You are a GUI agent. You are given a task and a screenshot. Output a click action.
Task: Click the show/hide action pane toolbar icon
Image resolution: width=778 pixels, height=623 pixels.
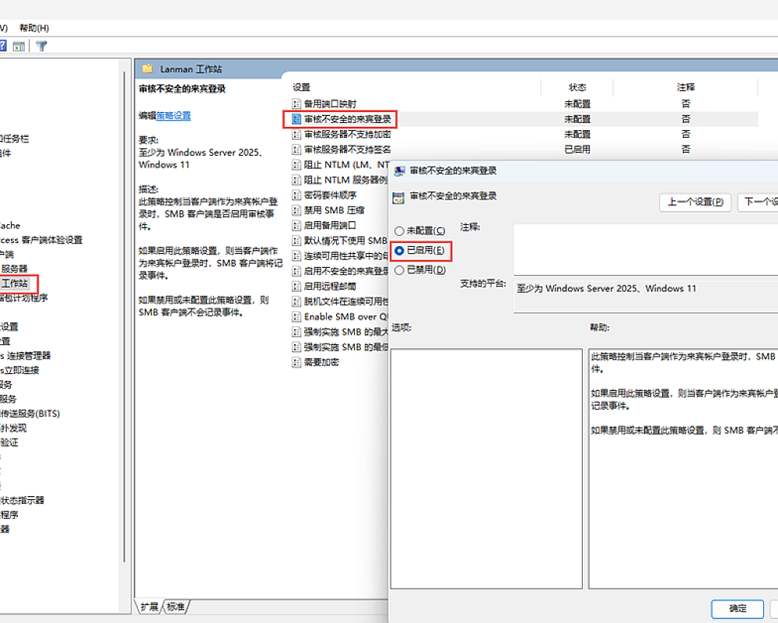point(19,46)
